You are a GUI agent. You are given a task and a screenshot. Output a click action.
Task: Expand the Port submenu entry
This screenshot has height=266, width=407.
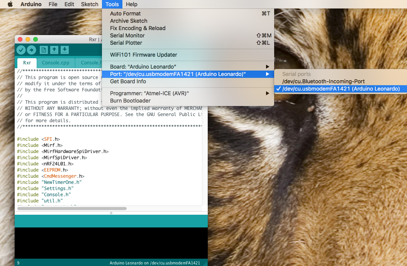pos(188,74)
